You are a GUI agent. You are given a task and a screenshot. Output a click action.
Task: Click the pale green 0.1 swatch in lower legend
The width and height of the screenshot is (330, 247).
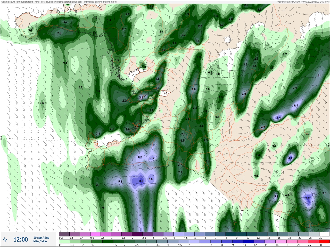pos(64,242)
